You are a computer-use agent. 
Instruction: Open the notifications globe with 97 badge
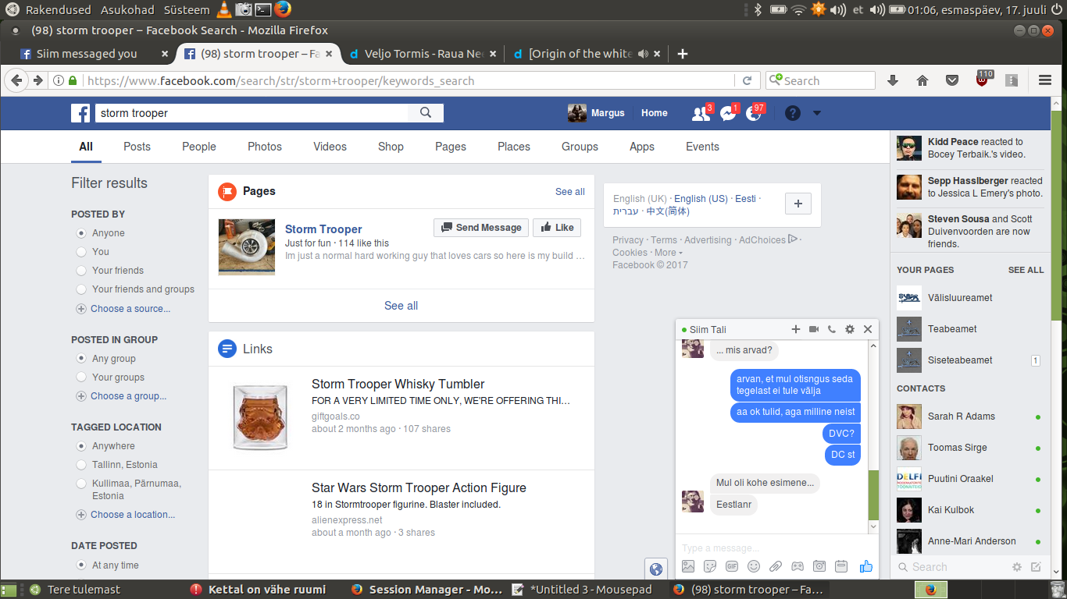pyautogui.click(x=754, y=114)
